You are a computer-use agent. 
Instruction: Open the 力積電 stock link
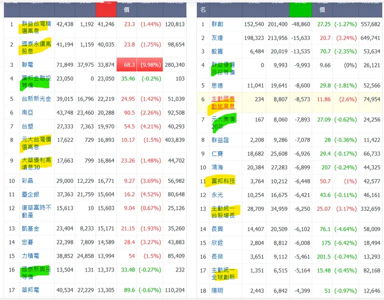point(31,256)
